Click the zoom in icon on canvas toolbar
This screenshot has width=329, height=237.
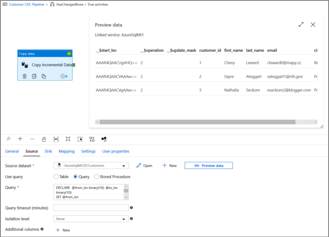point(20,139)
